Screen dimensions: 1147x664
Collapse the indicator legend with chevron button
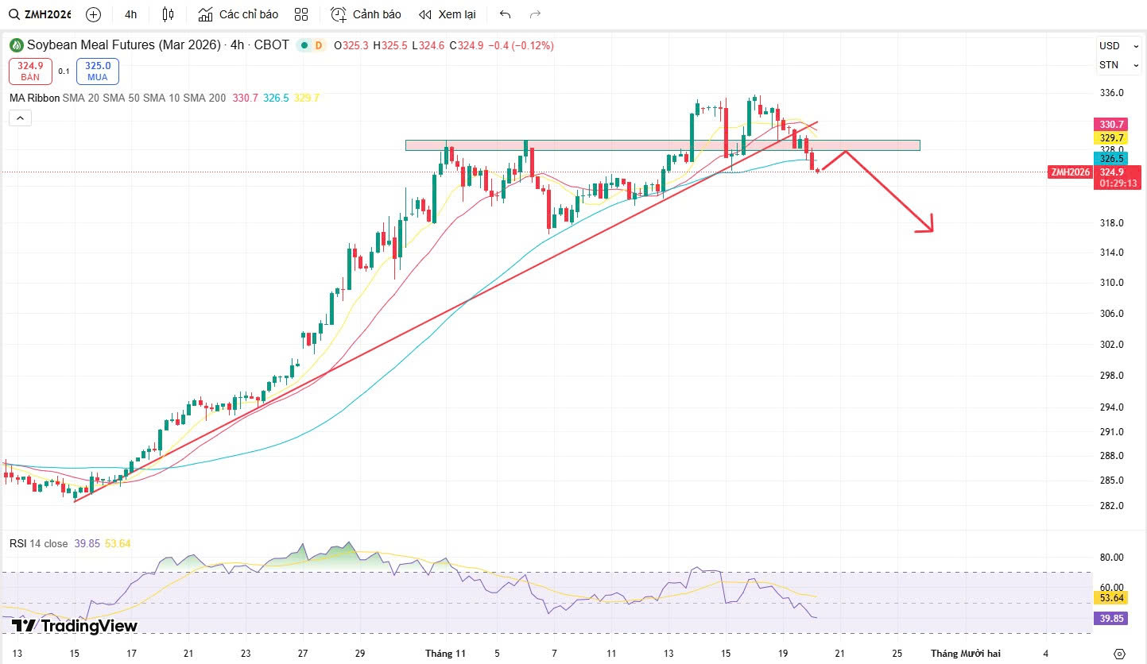[x=21, y=118]
